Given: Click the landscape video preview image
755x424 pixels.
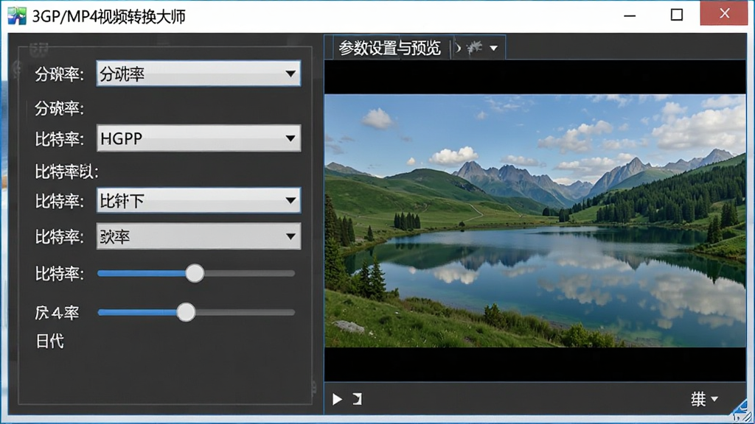Looking at the screenshot, I should (535, 221).
